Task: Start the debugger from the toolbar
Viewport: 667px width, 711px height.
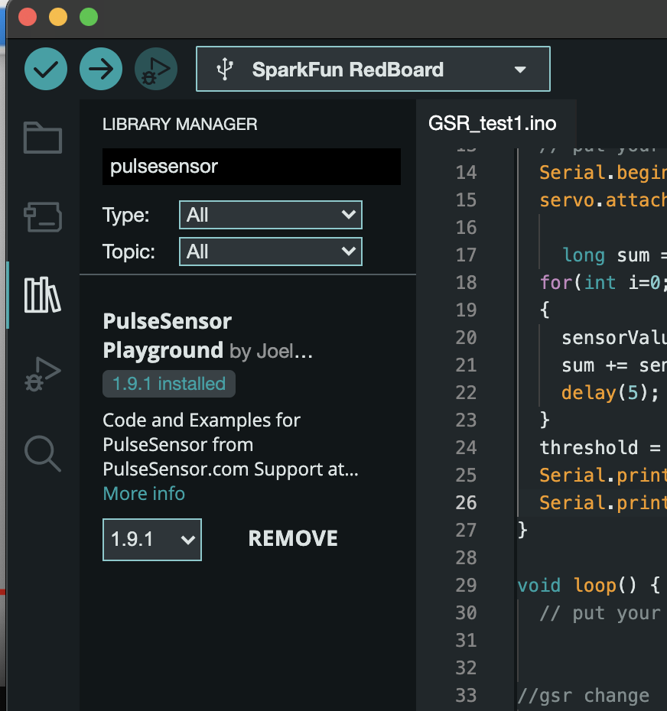Action: click(x=156, y=69)
